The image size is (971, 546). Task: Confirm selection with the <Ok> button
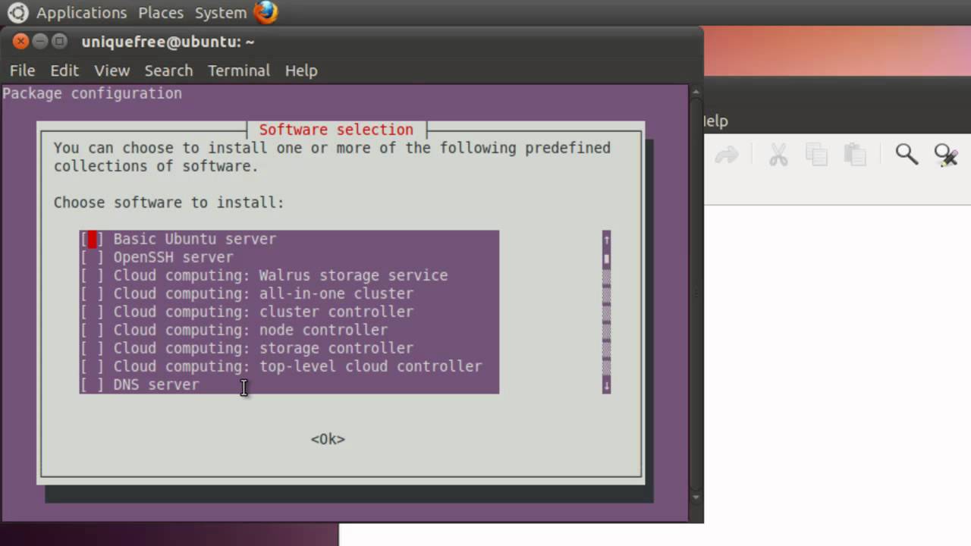click(328, 439)
